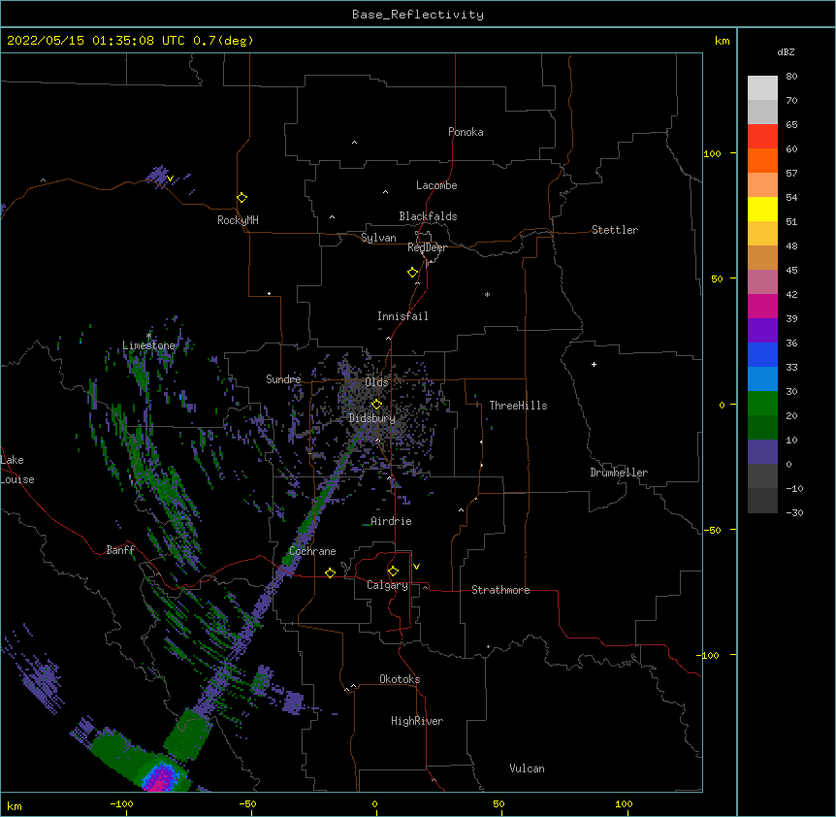Click the Olds town label
The width and height of the screenshot is (836, 817).
(376, 382)
